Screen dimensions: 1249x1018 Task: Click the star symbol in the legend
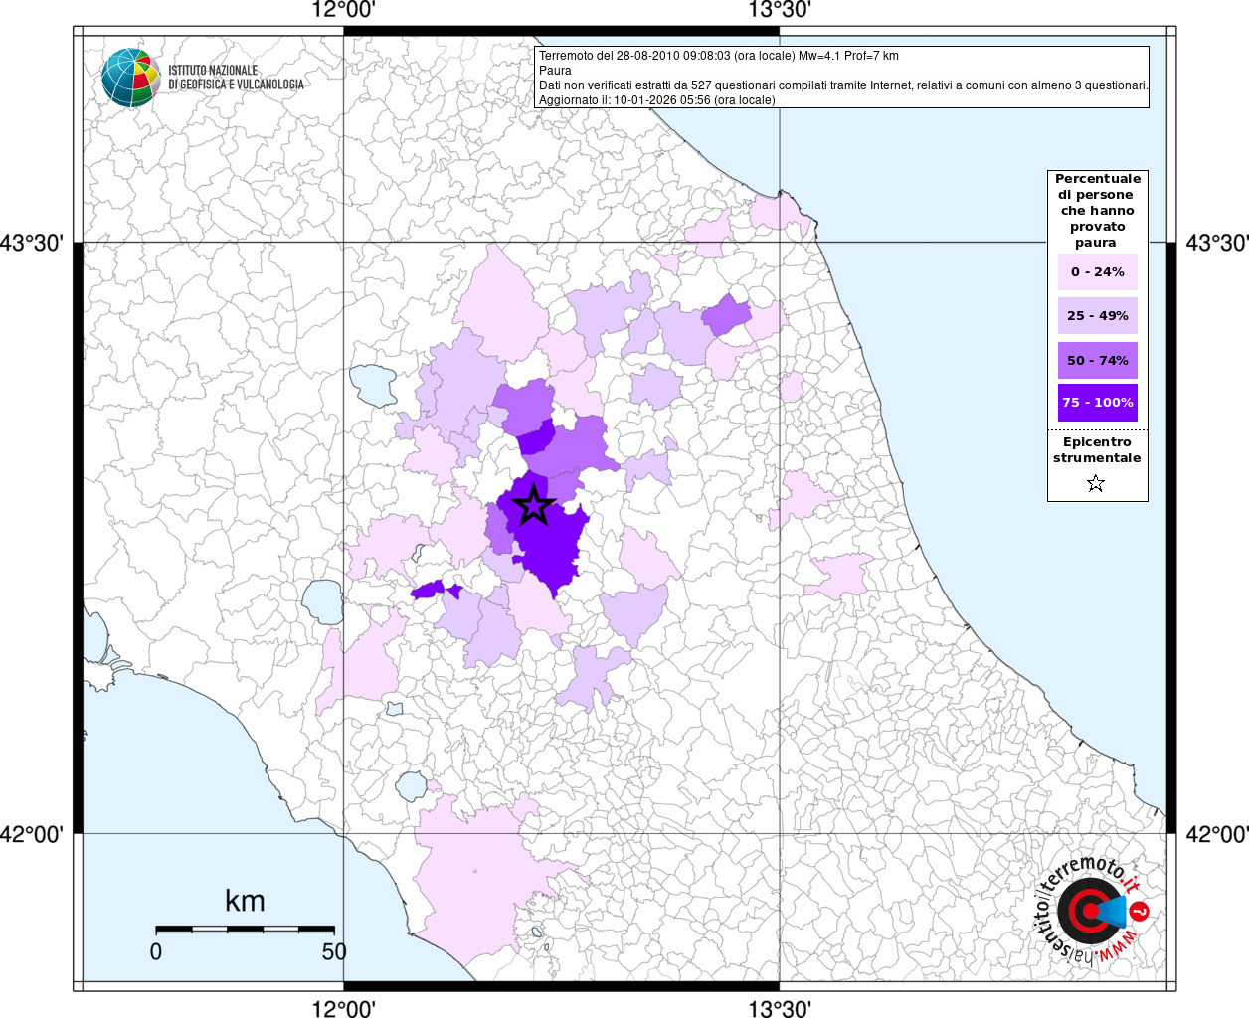click(1096, 484)
